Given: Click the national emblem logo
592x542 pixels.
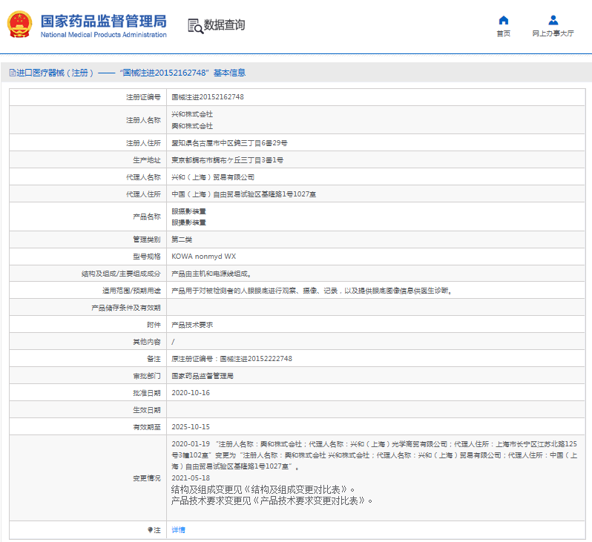Looking at the screenshot, I should point(20,25).
